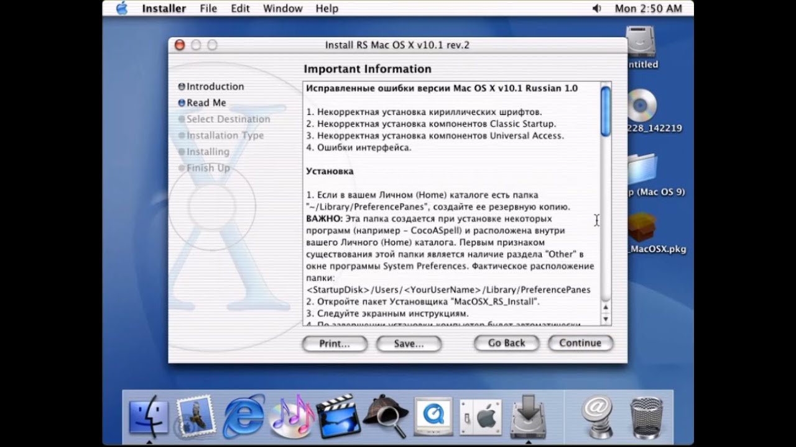Launch Sherlock search from the Dock
Screen dimensions: 796x447
click(385, 415)
